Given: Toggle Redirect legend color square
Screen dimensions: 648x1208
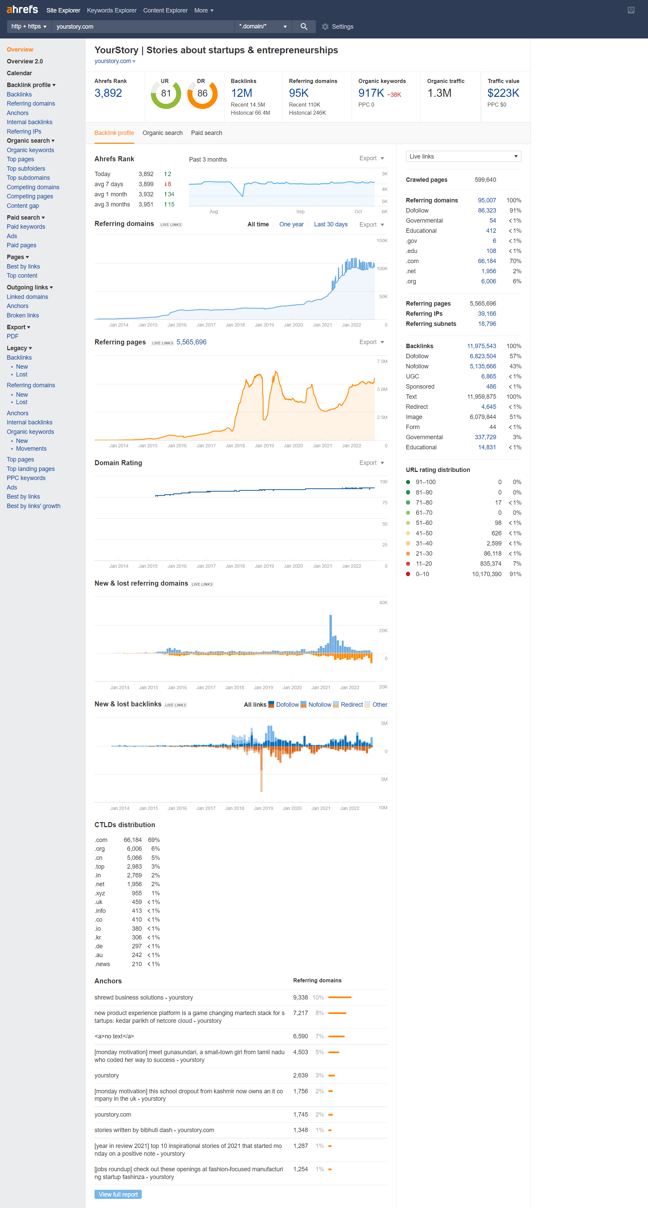Looking at the screenshot, I should click(336, 704).
